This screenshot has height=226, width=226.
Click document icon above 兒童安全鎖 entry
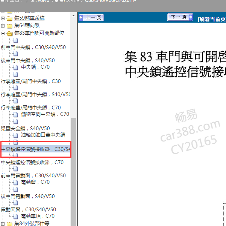pos(15,121)
